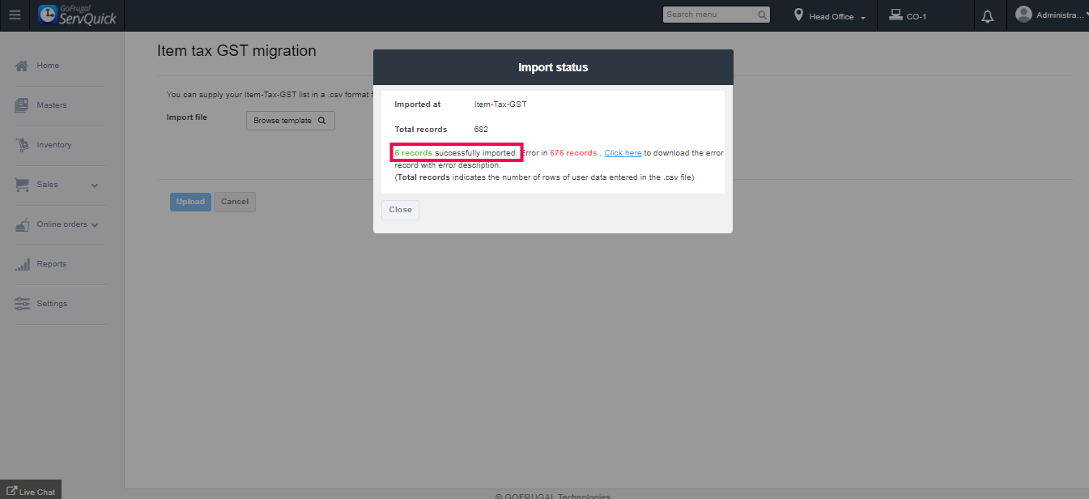Click the Upload button
Viewport: 1089px width, 499px height.
point(190,202)
